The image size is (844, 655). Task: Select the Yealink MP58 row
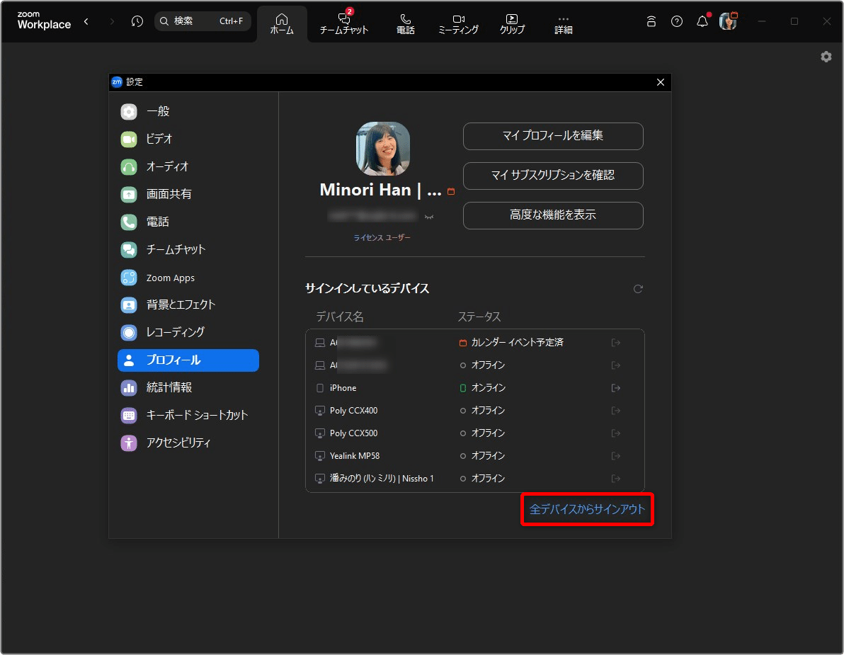coord(474,456)
